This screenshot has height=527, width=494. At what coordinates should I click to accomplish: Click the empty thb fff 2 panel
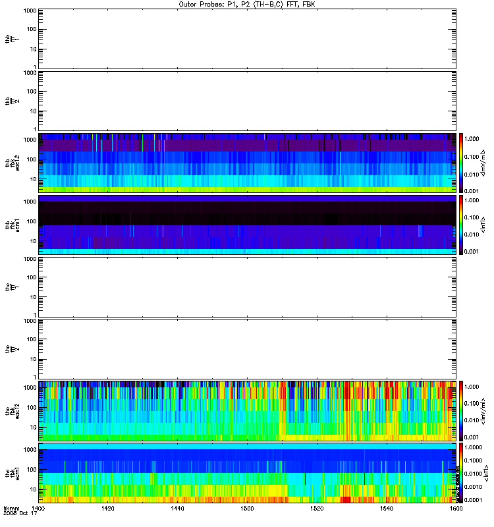click(247, 101)
